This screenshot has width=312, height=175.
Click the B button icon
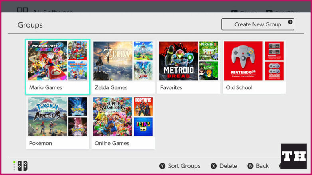250,166
